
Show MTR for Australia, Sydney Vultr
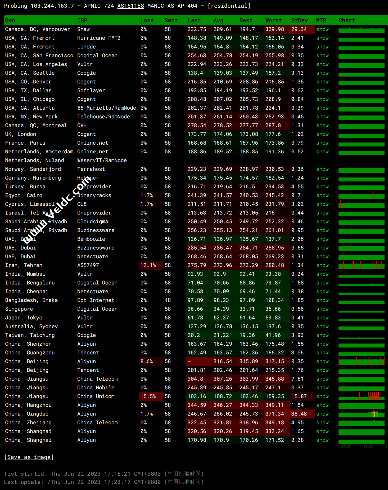(322, 326)
